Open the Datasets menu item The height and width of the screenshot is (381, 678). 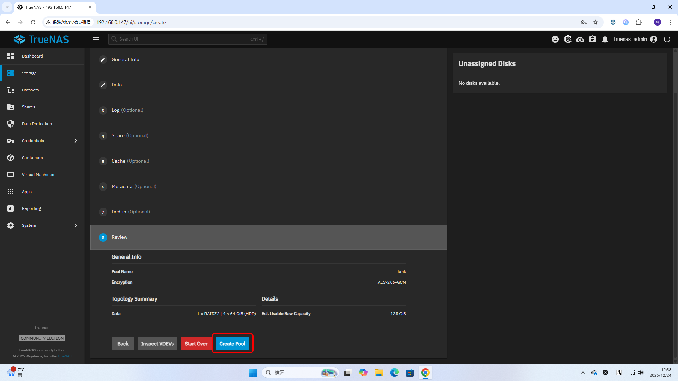pos(30,90)
